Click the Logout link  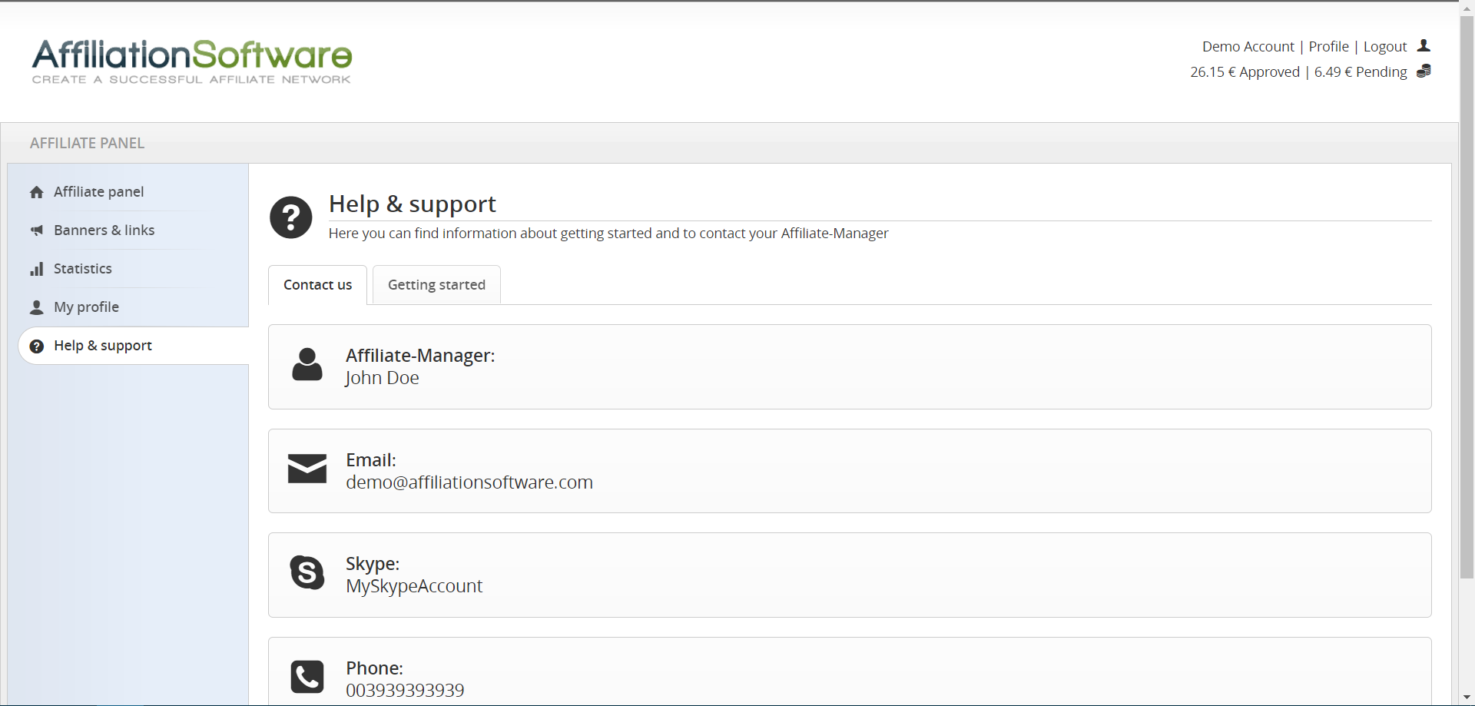click(1385, 47)
